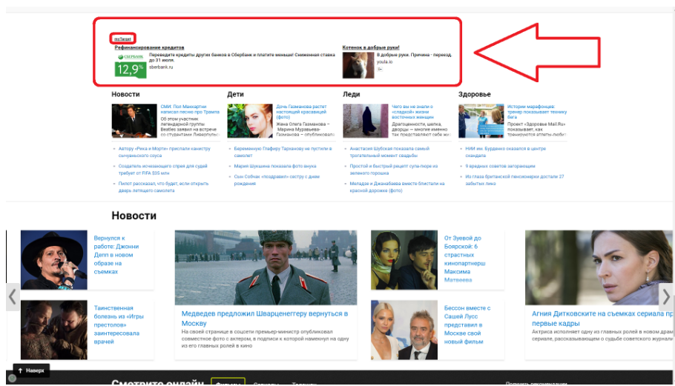Viewport: 675px width, 386px height.
Task: Open the Беременную Глафиру Тарханову item
Action: coord(283,152)
